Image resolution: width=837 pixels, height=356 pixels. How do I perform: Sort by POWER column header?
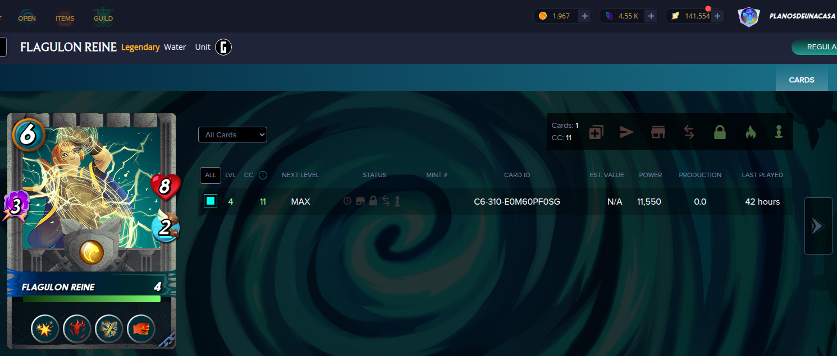[651, 175]
